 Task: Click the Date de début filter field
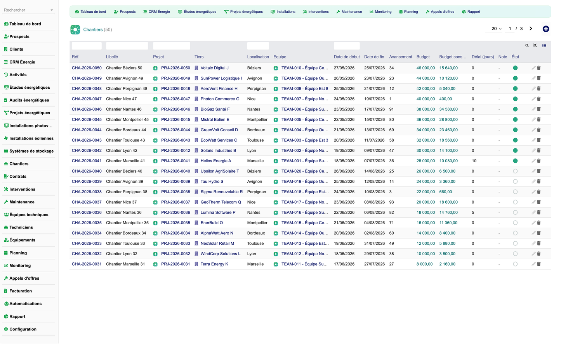[x=347, y=46]
